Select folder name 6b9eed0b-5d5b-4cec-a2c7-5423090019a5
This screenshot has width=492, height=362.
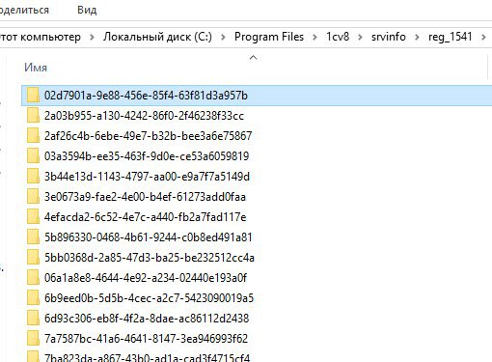149,298
